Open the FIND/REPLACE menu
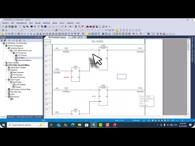The image size is (195, 146). click(22, 23)
